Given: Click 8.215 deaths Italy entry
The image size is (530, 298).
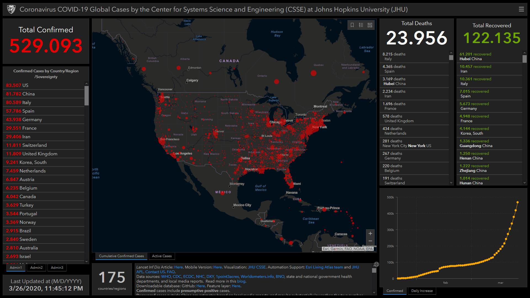Looking at the screenshot, I should [x=415, y=57].
